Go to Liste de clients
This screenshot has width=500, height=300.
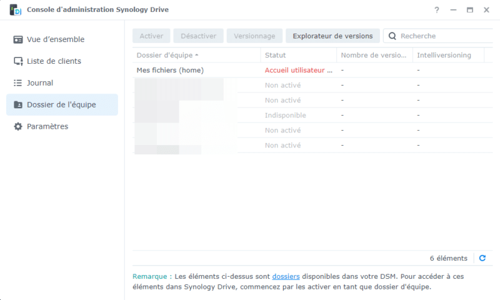click(x=62, y=61)
